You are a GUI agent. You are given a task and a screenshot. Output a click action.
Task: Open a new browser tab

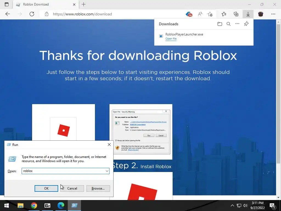click(x=83, y=4)
